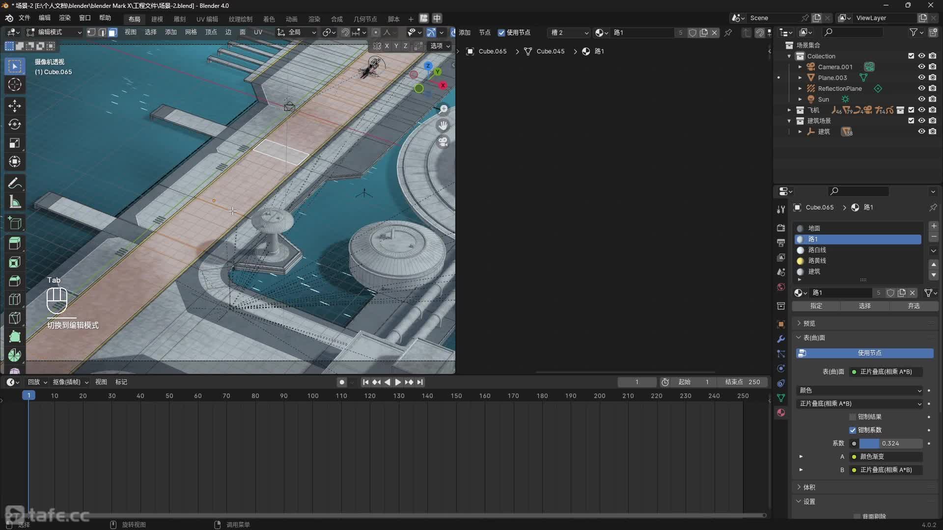Click the 使用节点 button in surface panel
Screen dimensions: 943x530
coord(864,353)
